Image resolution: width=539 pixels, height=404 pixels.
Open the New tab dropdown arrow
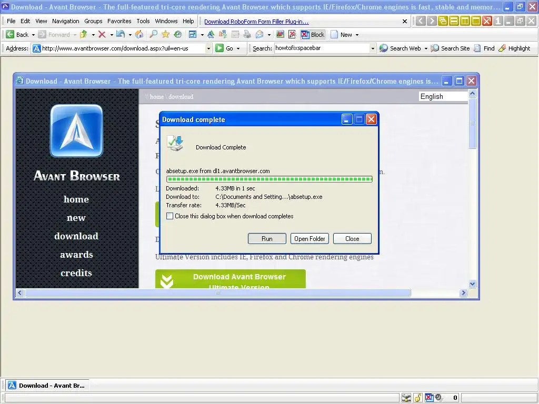pos(357,35)
